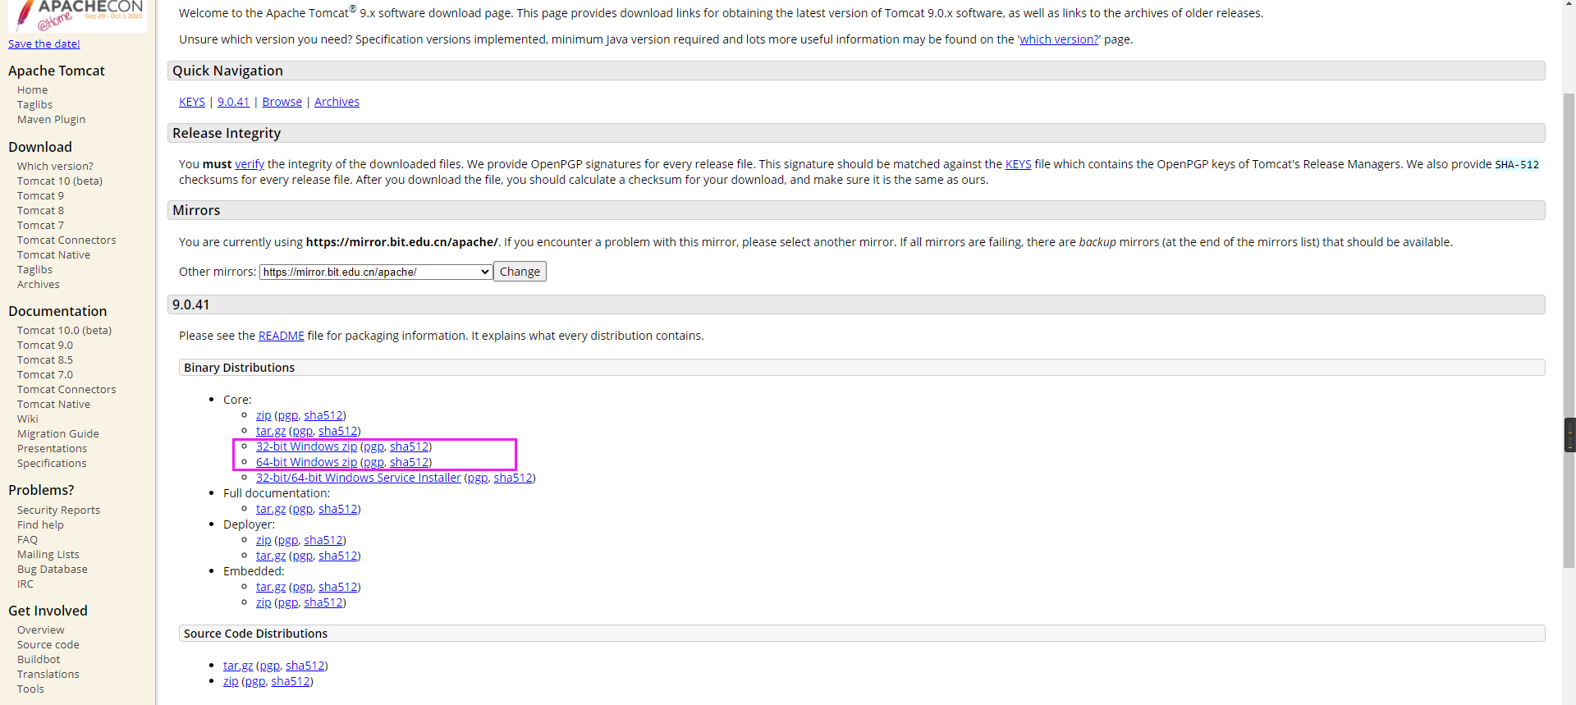Open Maven Plugin sidebar link
Screen dimensions: 1576x705
tap(51, 120)
